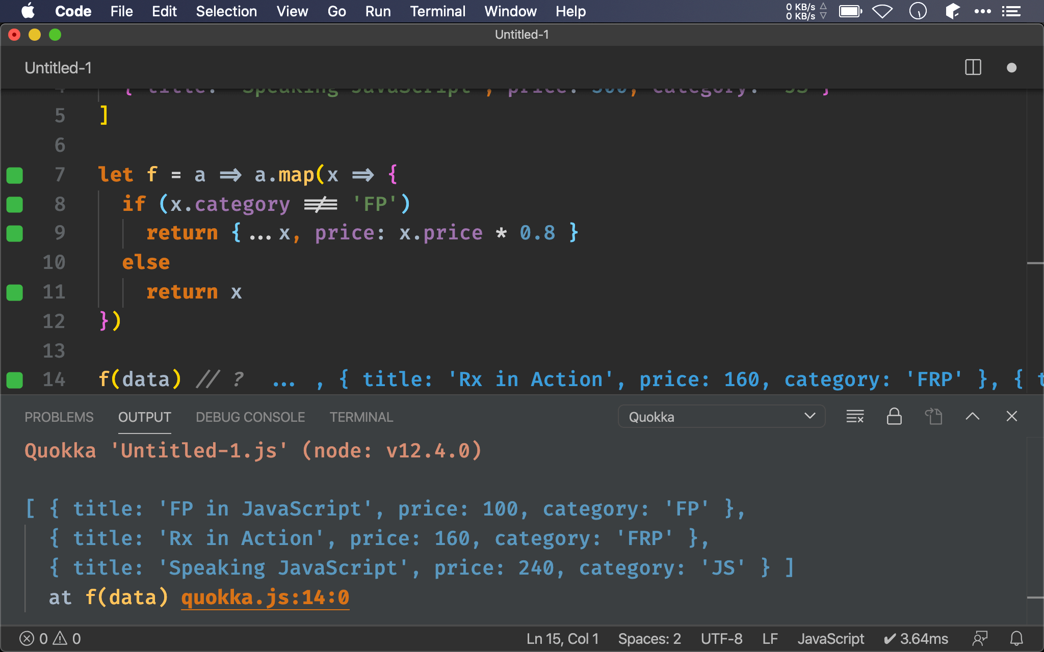Clear the output panel
Image resolution: width=1044 pixels, height=652 pixels.
click(x=855, y=417)
